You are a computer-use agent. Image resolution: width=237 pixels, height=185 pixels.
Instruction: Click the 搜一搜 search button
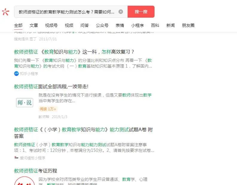pyautogui.click(x=141, y=12)
